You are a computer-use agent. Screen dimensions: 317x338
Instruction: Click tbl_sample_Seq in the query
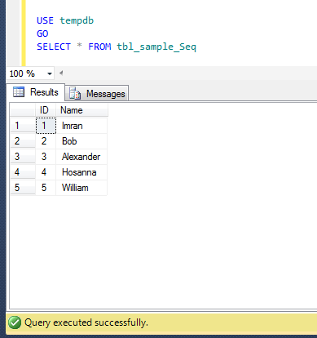pos(156,47)
